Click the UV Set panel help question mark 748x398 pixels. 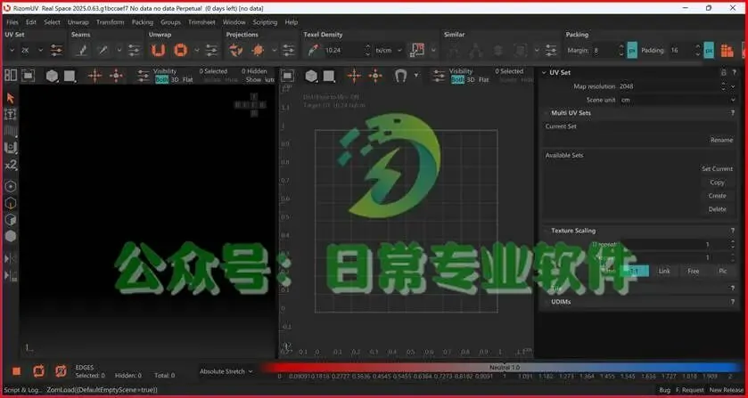click(733, 72)
